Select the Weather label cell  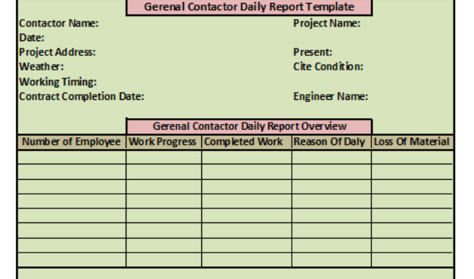coord(41,66)
